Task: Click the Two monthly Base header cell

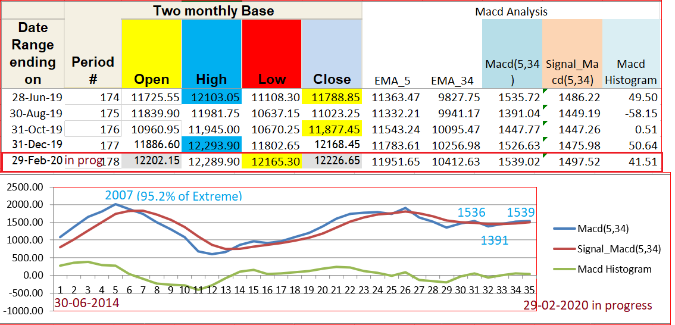Action: (x=214, y=10)
